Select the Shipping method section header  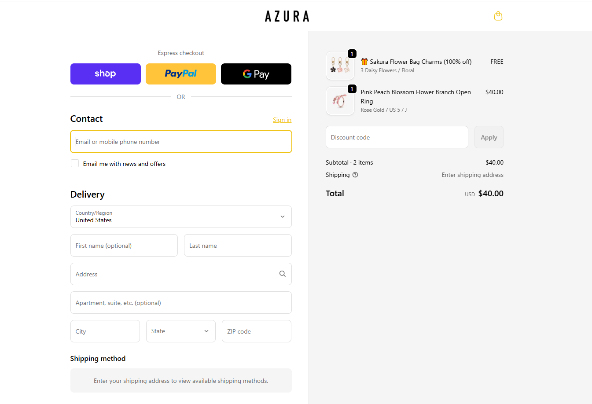[98, 358]
